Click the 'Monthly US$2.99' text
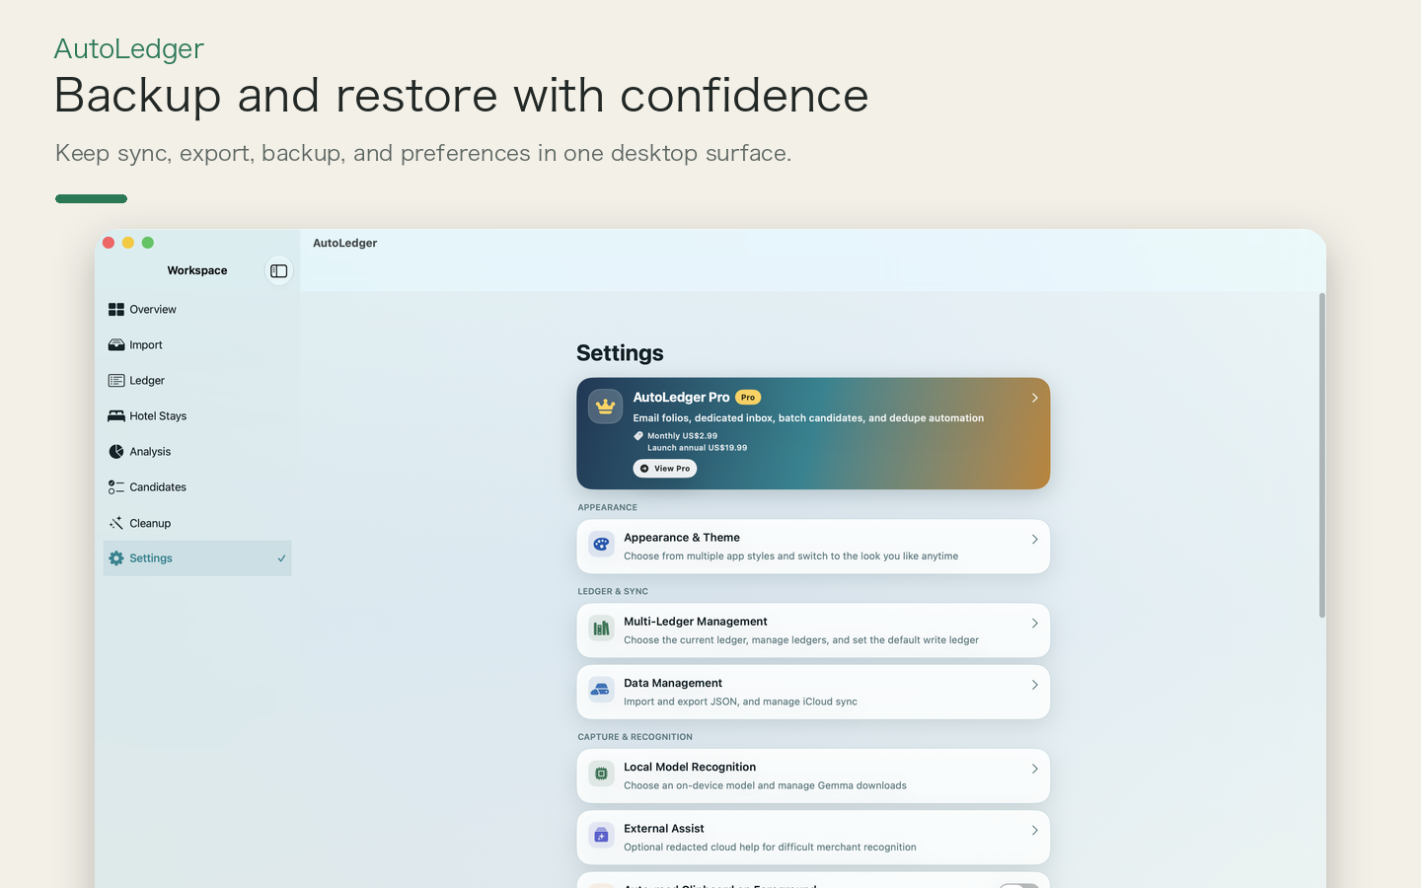1421x888 pixels. pyautogui.click(x=683, y=436)
